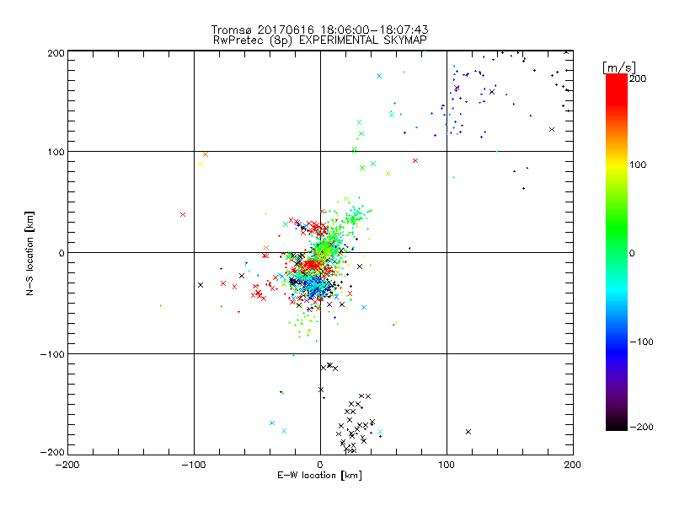
Task: Select the red X marker near E-W 75, N-S 90
Action: (415, 161)
